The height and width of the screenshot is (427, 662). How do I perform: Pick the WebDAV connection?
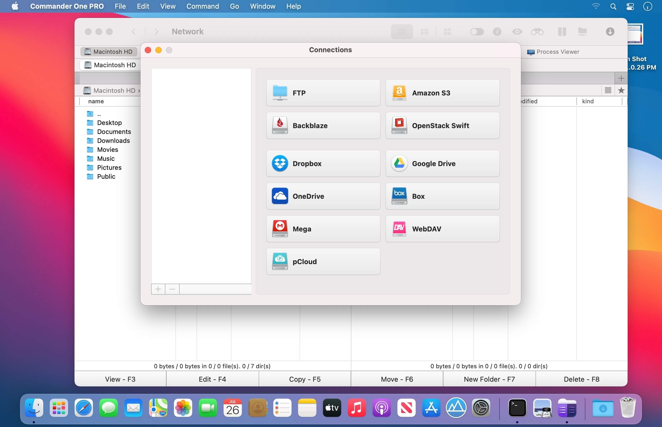point(442,229)
